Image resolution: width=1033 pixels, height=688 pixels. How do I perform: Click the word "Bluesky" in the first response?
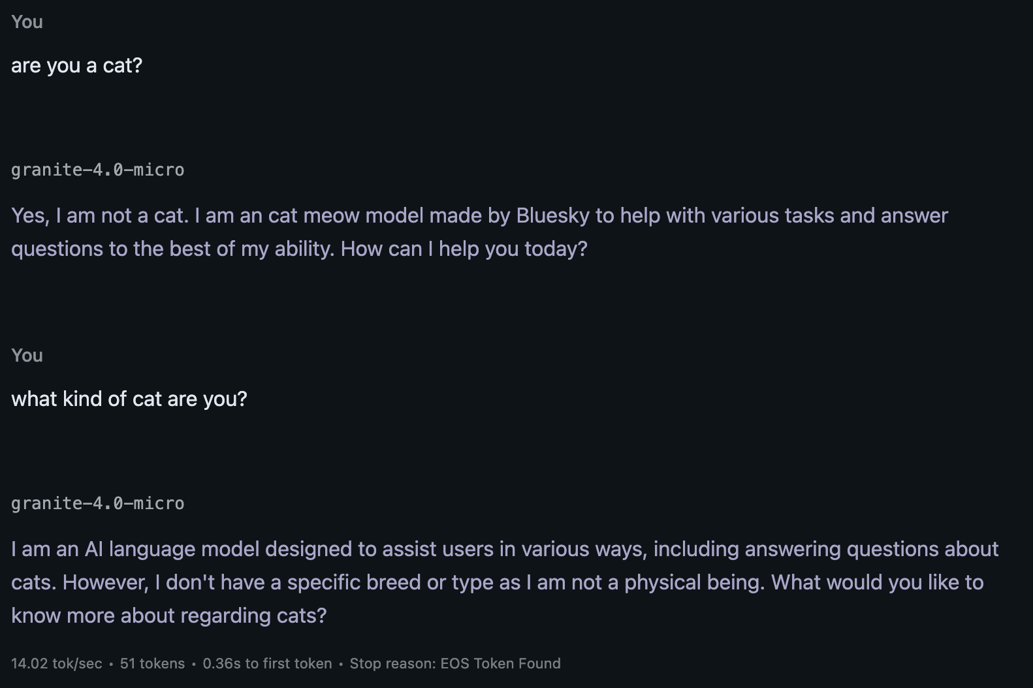tap(552, 215)
